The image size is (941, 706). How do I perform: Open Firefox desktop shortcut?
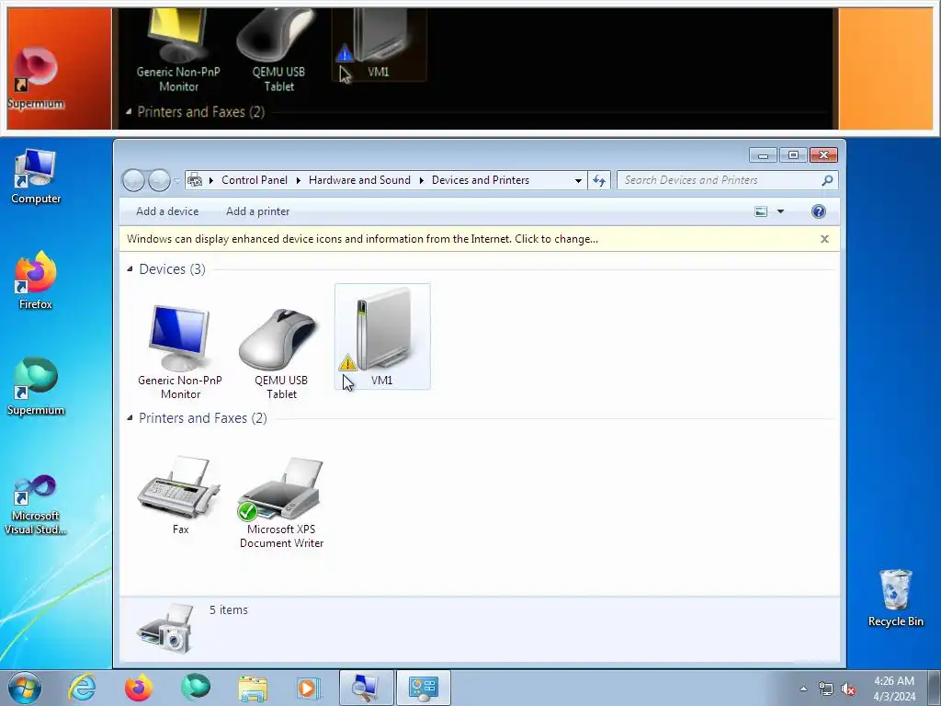[x=36, y=279]
